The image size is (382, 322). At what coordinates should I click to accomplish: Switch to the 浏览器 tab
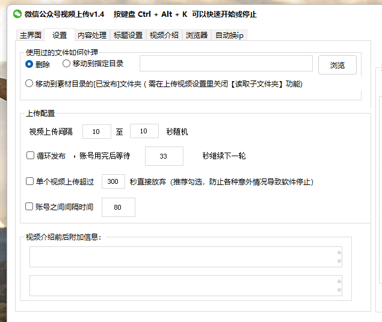point(197,35)
